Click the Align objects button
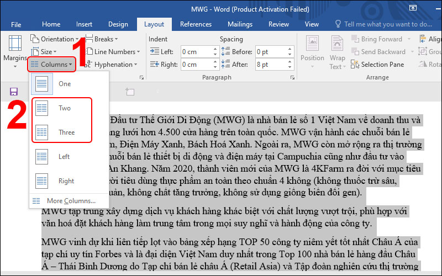442x276 pixels. coord(430,39)
